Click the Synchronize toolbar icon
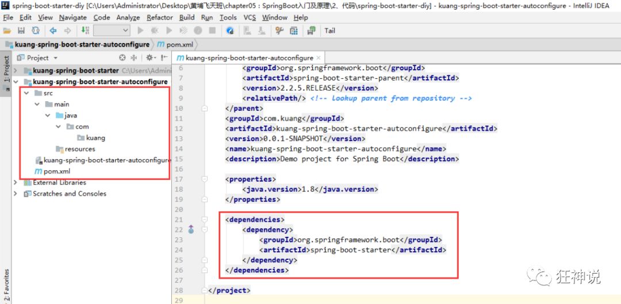 tap(36, 30)
